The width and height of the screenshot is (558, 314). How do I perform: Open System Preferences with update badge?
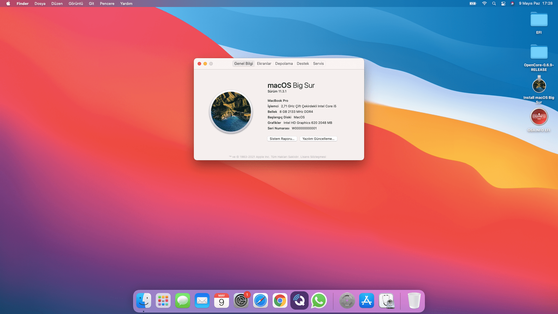(x=241, y=301)
